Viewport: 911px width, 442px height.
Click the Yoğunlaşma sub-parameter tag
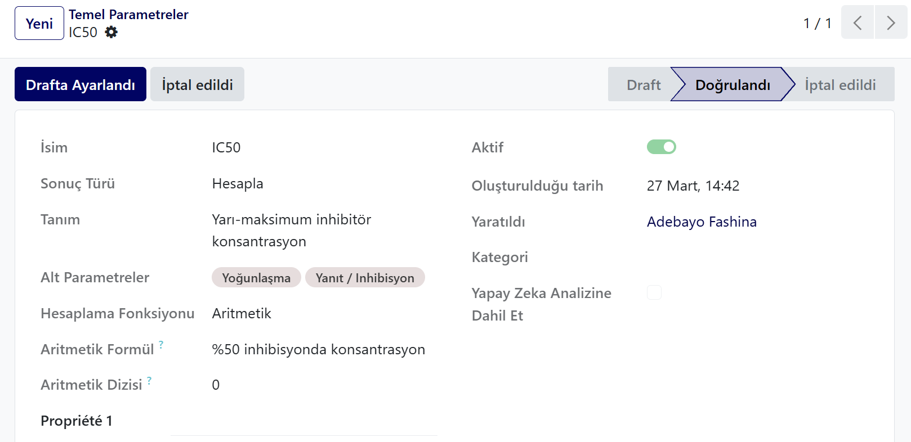click(x=256, y=277)
